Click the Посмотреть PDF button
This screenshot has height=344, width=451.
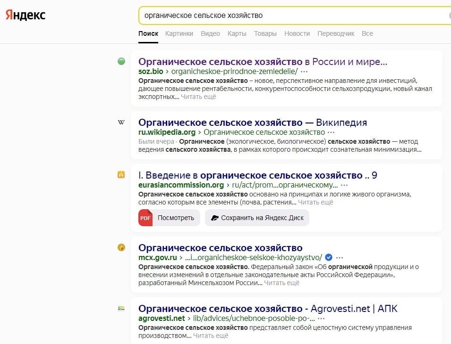coord(169,218)
